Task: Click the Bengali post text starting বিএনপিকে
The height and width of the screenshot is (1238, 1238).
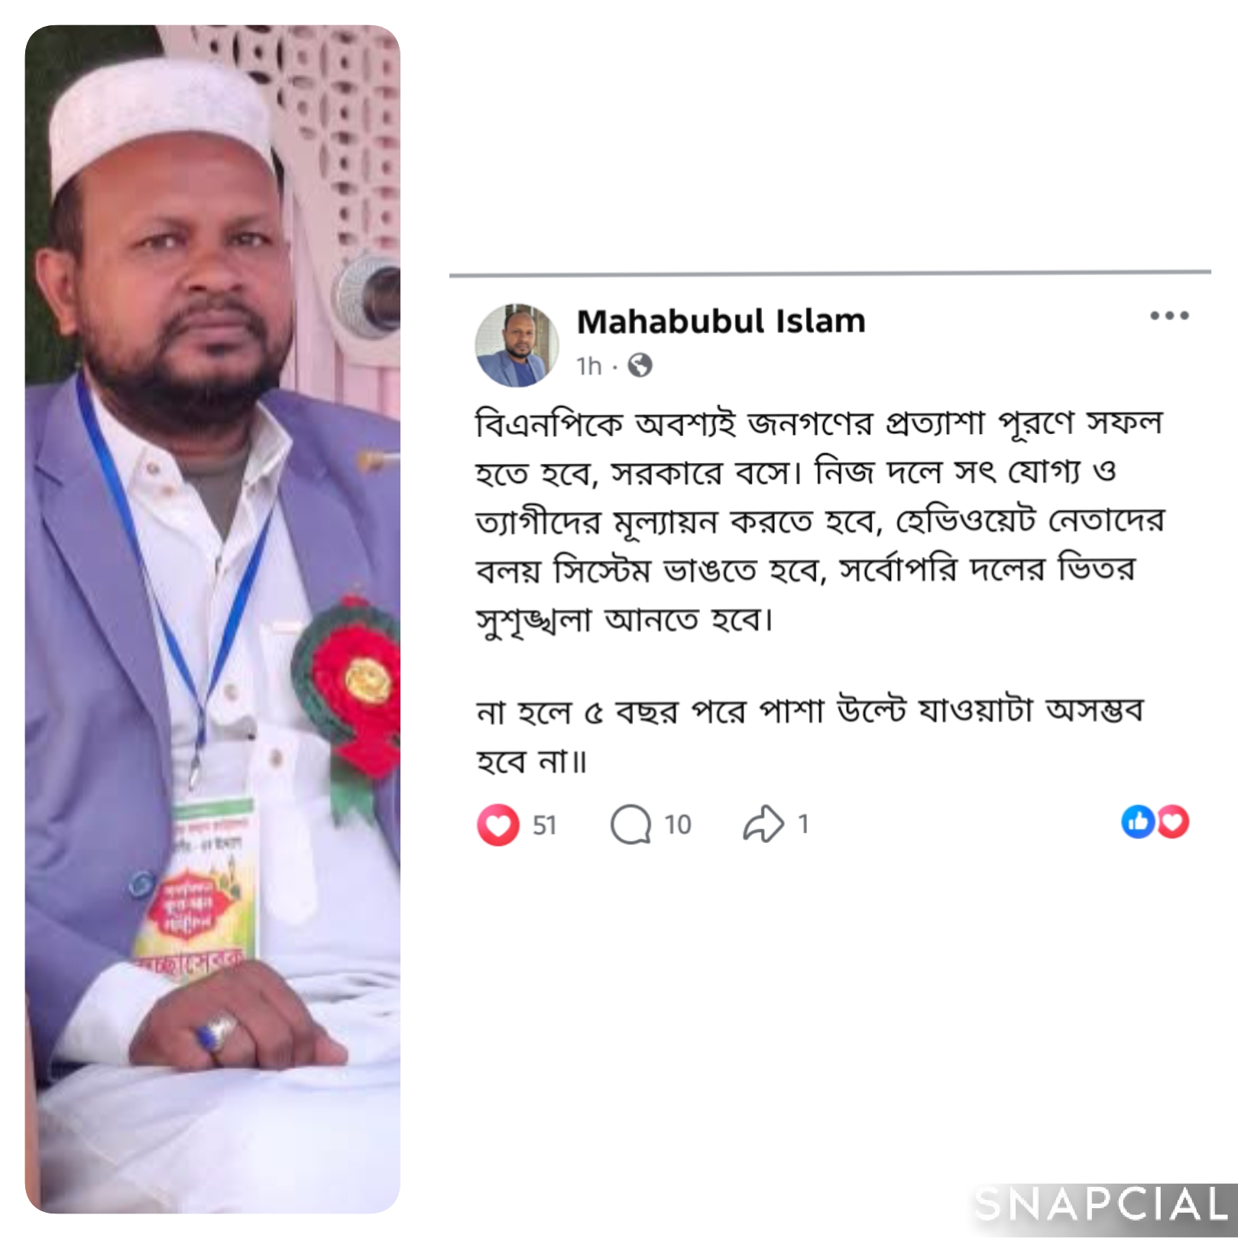Action: tap(819, 521)
